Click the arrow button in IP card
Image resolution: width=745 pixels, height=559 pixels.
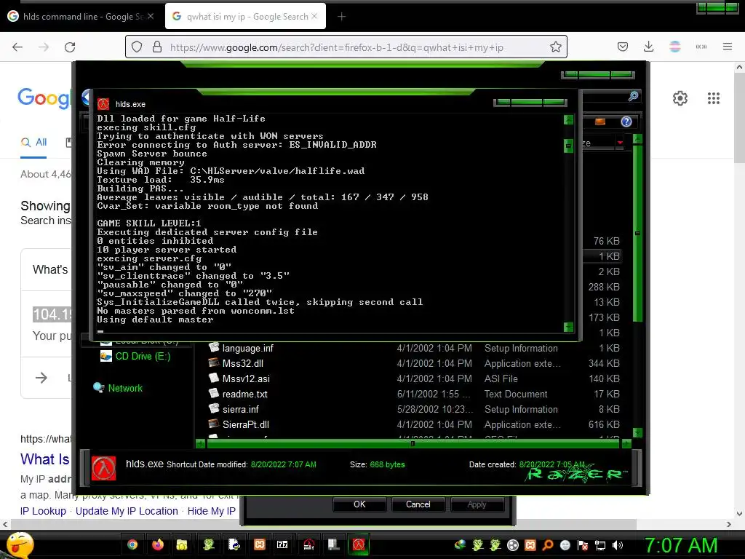coord(41,378)
